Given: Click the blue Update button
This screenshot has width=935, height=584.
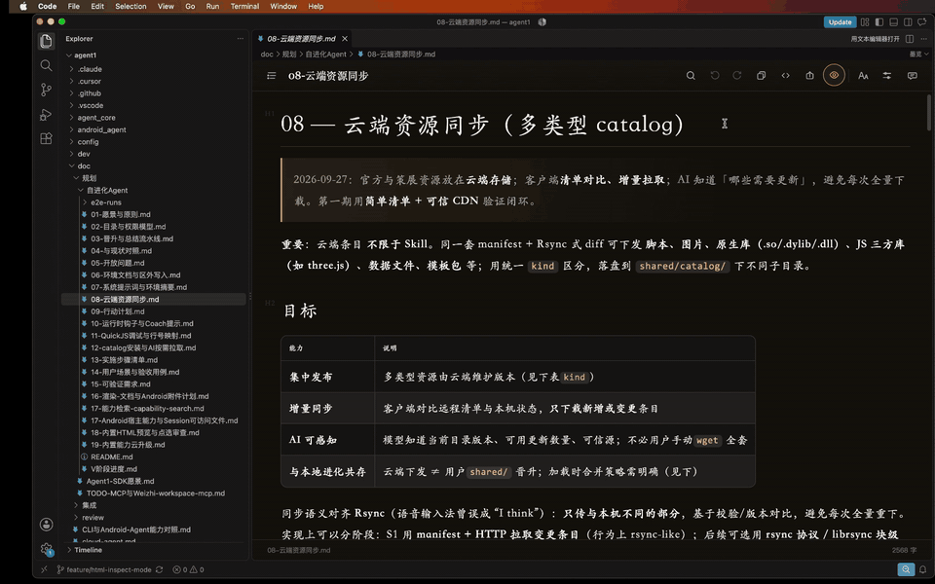Looking at the screenshot, I should point(840,22).
